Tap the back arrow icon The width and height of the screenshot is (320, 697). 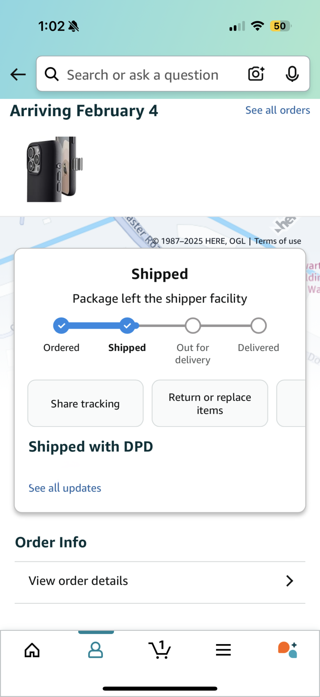[18, 74]
